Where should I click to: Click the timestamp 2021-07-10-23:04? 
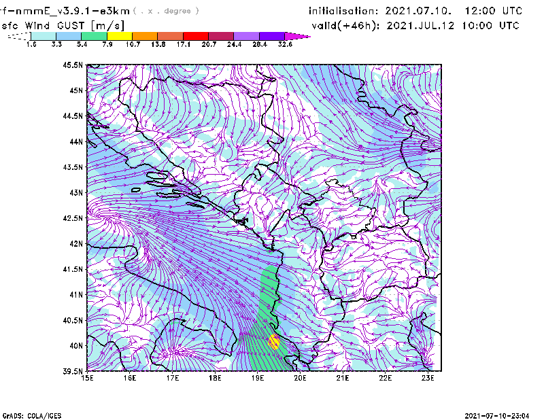[497, 416]
